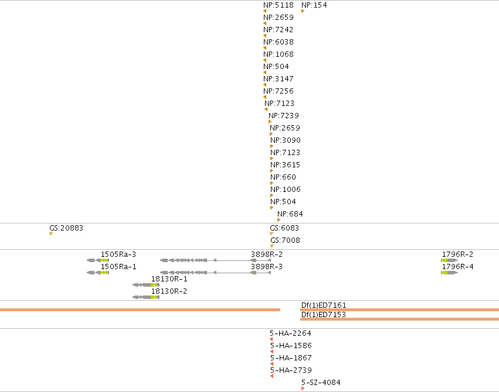Click the NP:7256 insertion arrow
The height and width of the screenshot is (392, 499).
pos(265,97)
